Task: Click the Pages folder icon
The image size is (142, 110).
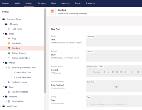Action: (6, 87)
